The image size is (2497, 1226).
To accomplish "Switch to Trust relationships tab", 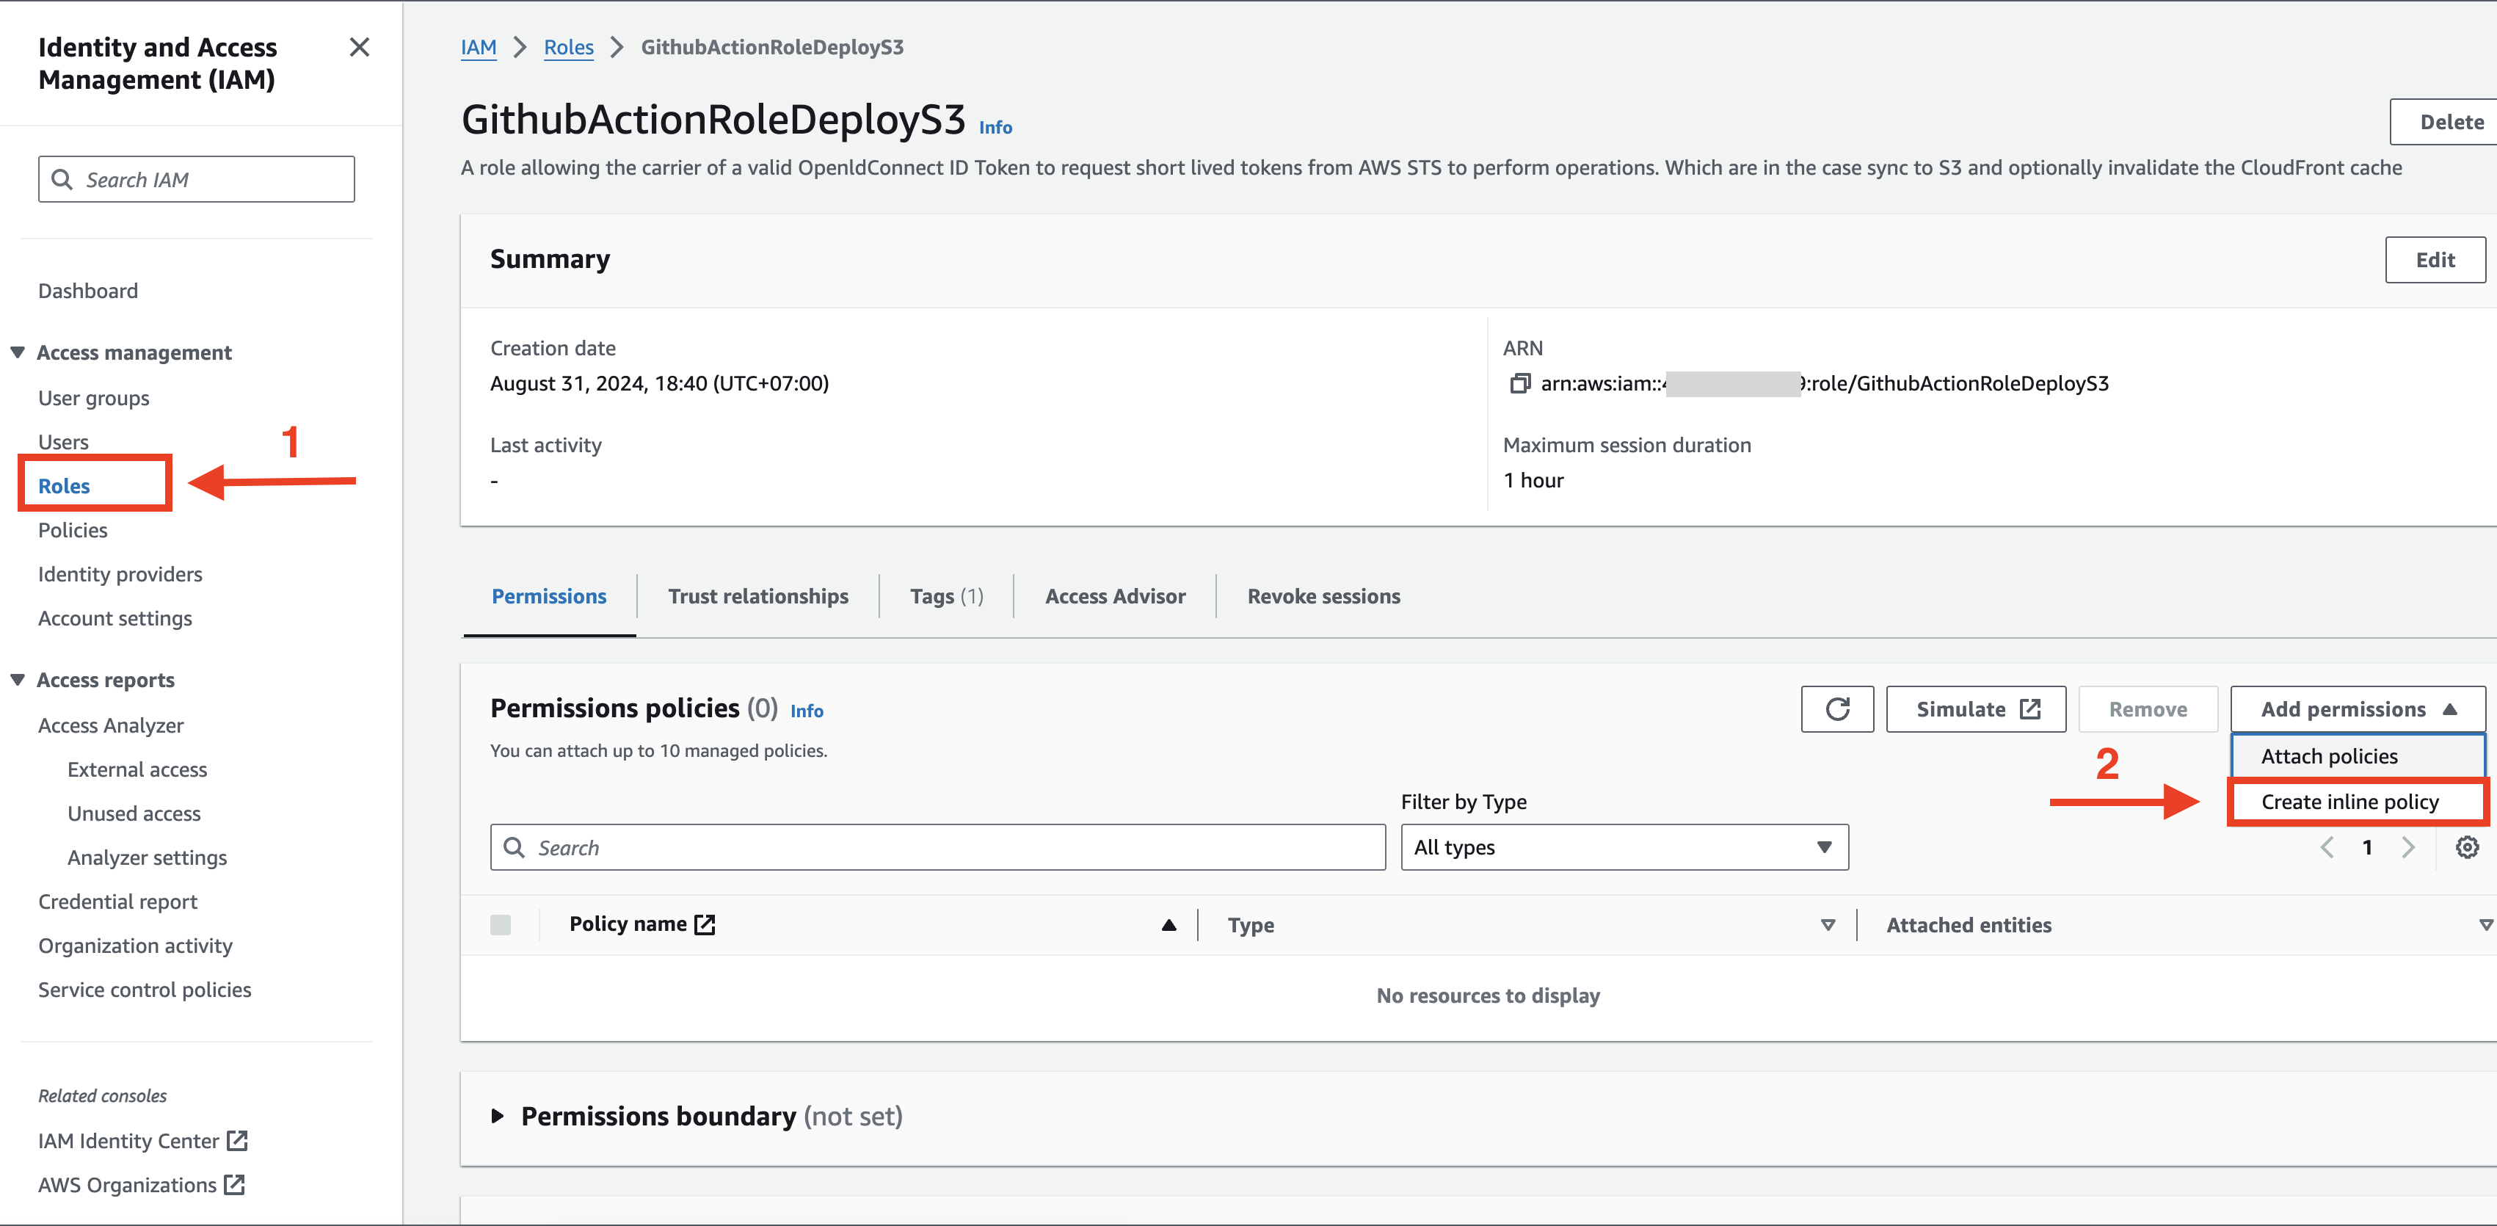I will click(x=758, y=597).
